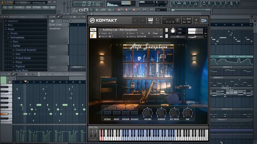The height and width of the screenshot is (144, 257).
Task: Open the VIEW menu
Action: (x=28, y=7)
